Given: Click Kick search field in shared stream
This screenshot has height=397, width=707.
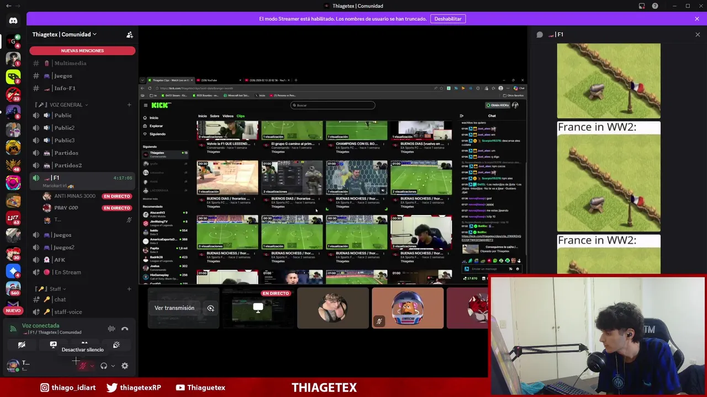Looking at the screenshot, I should click(x=333, y=105).
